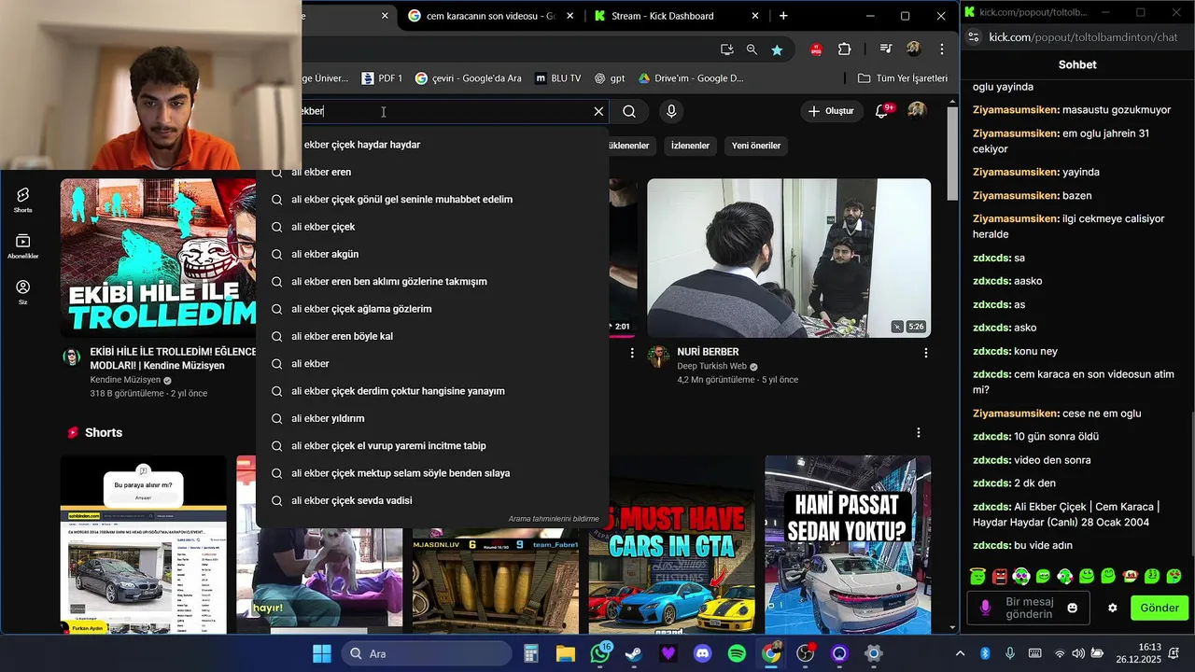1195x672 pixels.
Task: Open OBS Studio from the taskbar
Action: tap(805, 653)
